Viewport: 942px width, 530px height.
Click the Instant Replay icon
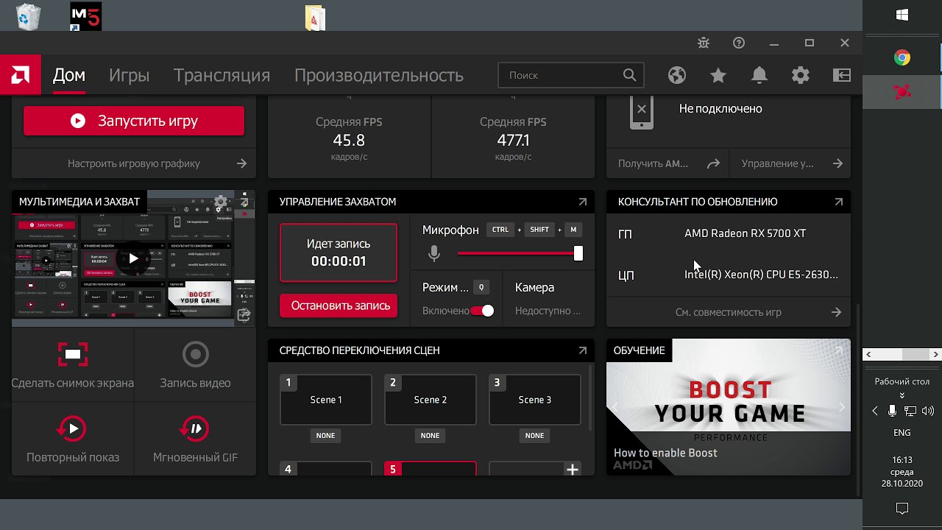[x=72, y=428]
